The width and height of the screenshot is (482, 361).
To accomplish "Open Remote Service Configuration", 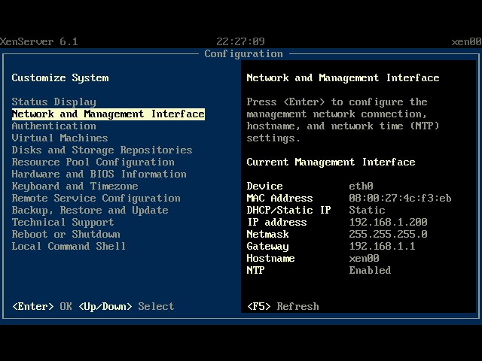I will pyautogui.click(x=96, y=198).
